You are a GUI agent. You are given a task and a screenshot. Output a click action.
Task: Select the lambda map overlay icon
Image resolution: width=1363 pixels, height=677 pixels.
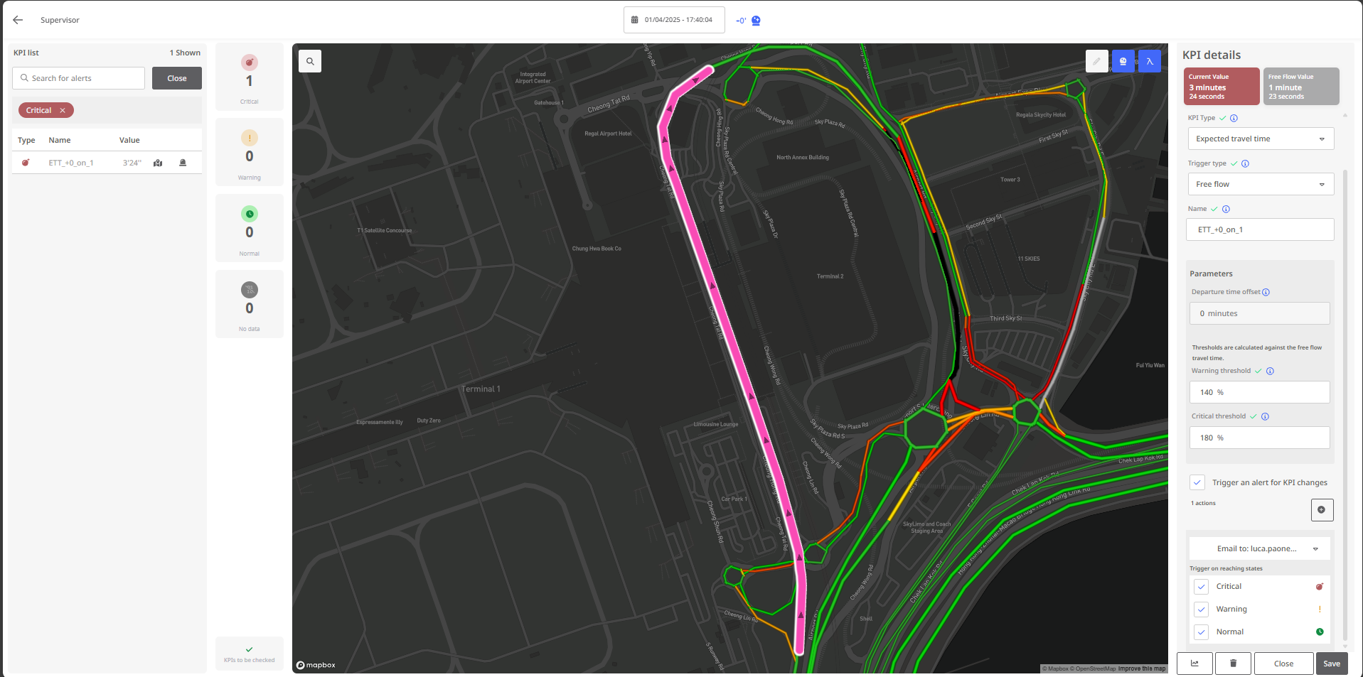tap(1150, 61)
